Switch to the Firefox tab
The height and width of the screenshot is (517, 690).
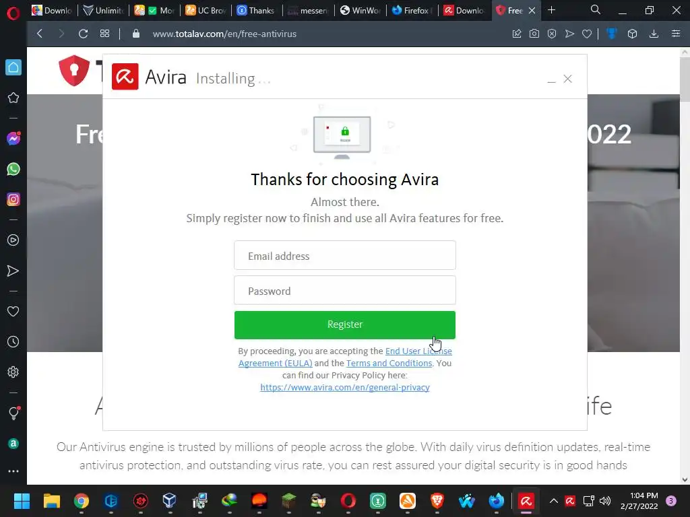pyautogui.click(x=412, y=10)
